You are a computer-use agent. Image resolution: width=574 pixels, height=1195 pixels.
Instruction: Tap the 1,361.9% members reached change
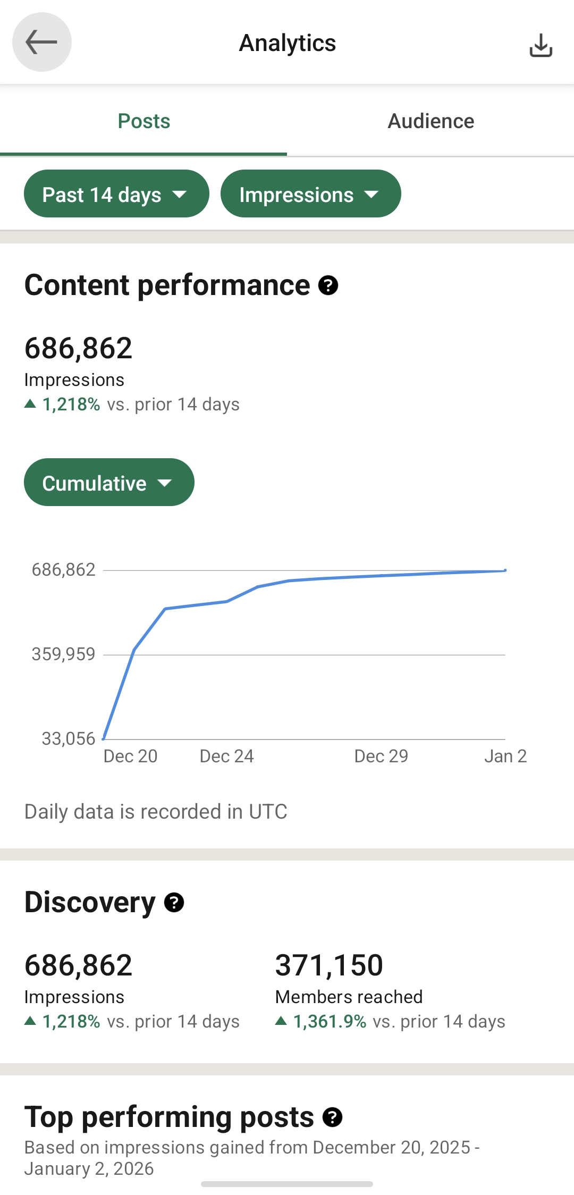click(330, 1022)
